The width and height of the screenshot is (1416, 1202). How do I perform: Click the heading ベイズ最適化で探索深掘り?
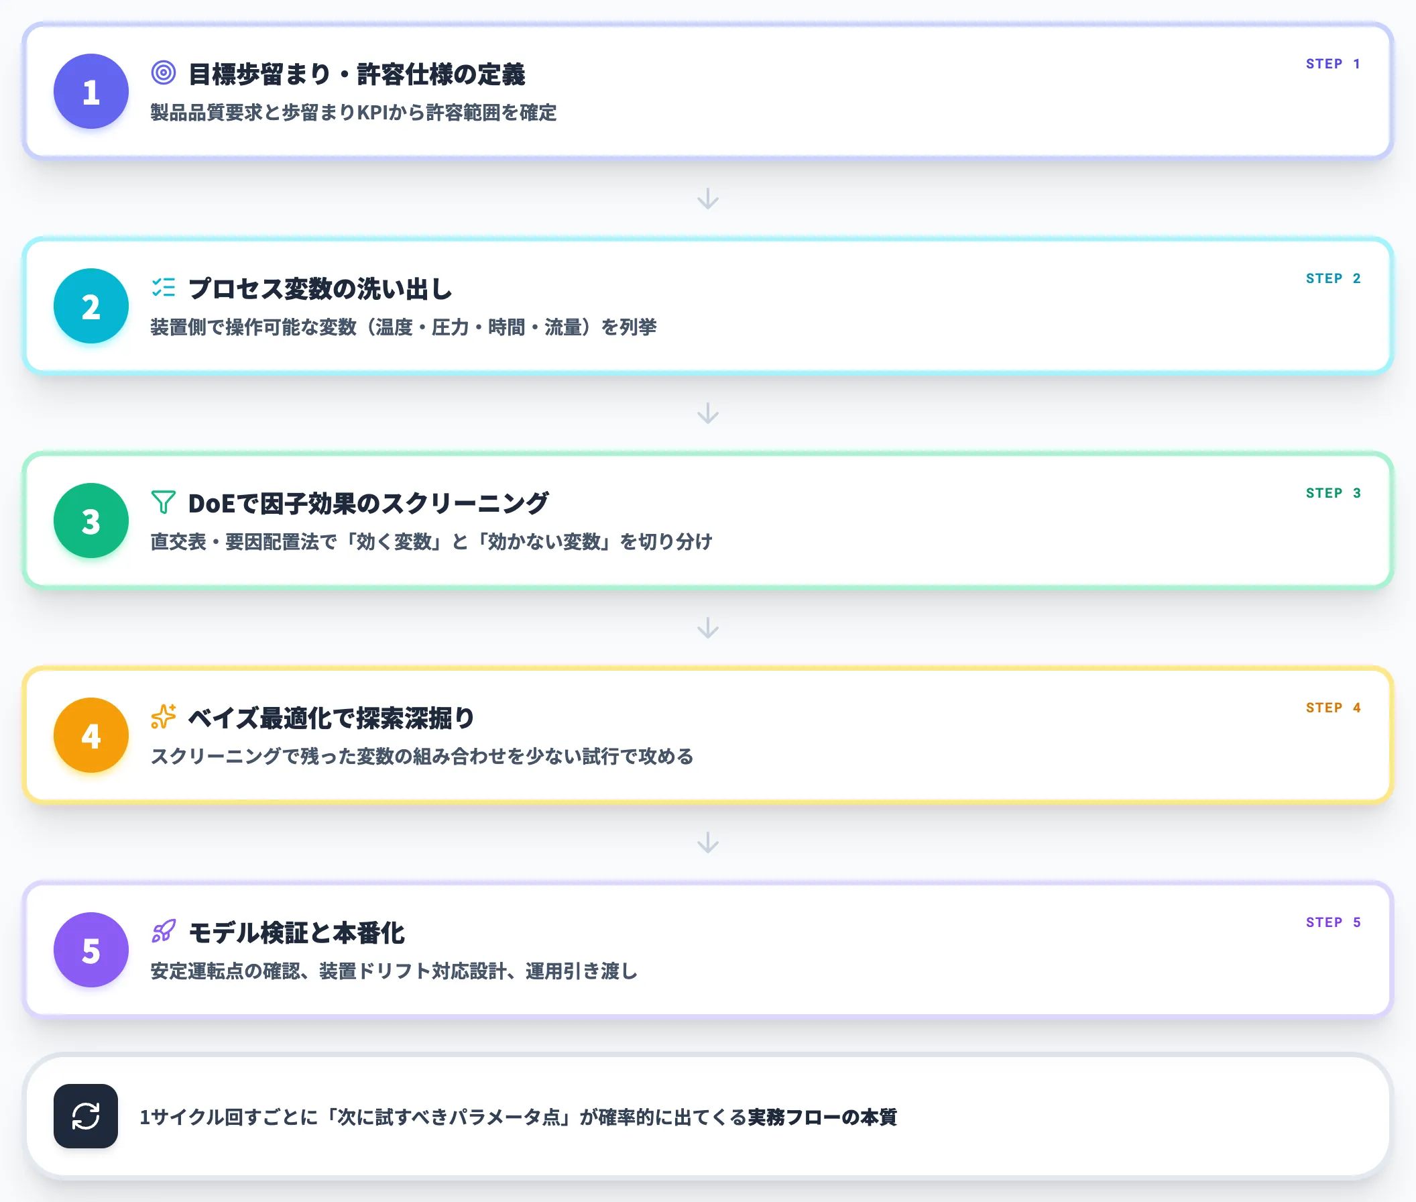(332, 718)
